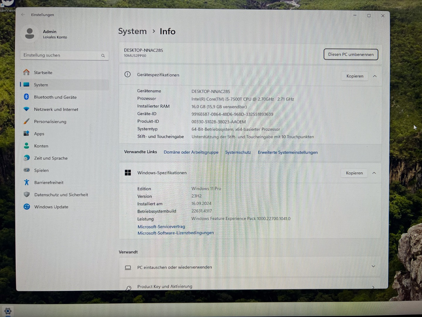
Task: Click the settings gear on the taskbar
Action: coord(8,311)
